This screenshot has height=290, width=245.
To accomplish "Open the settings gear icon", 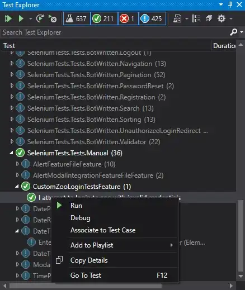I will [222, 18].
